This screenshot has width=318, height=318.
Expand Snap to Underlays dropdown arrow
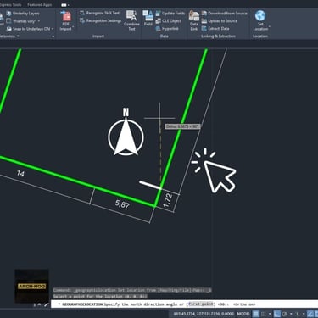pos(53,29)
